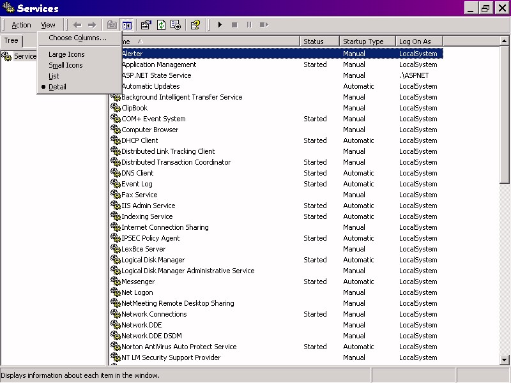Click the Back arrow in toolbar
Image resolution: width=511 pixels, height=383 pixels.
coord(77,25)
